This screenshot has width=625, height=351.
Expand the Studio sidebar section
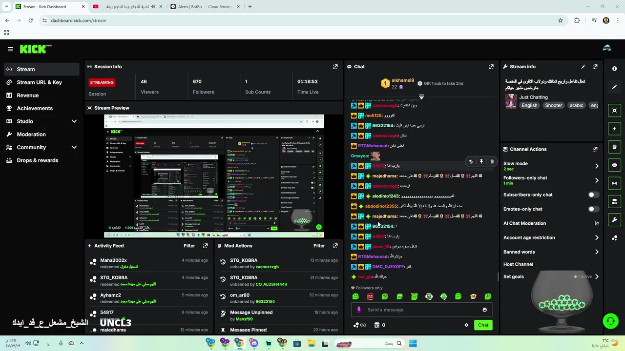tap(74, 121)
